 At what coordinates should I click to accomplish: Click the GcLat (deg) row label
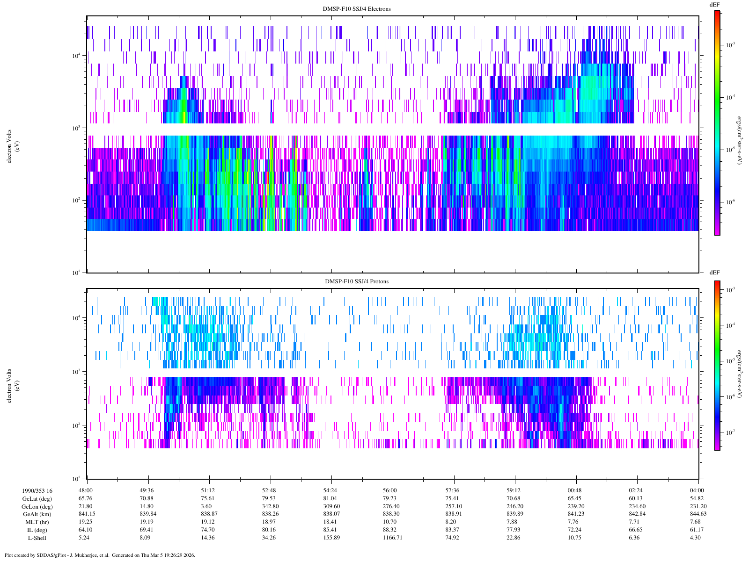pyautogui.click(x=37, y=499)
